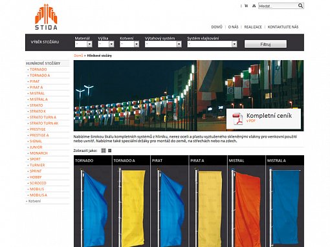Screen dimensions: 330x247
Task: Open the PDF price list icon
Action: (237, 119)
